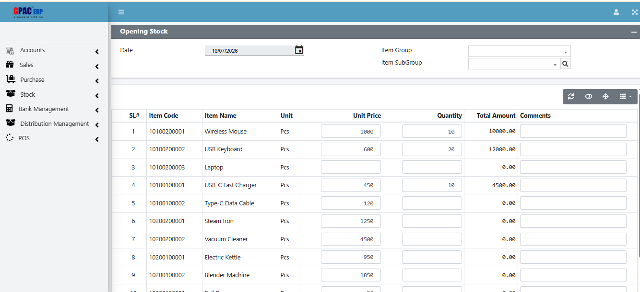Expand POS chevron arrow

pyautogui.click(x=97, y=140)
